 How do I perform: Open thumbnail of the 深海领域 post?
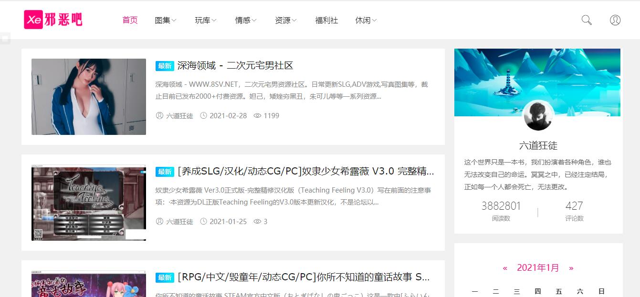tap(89, 97)
